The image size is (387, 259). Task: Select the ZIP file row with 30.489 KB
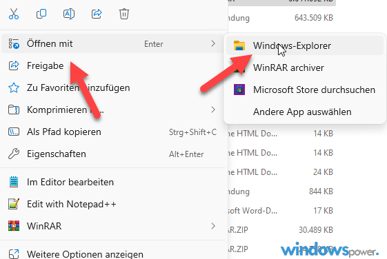pyautogui.click(x=281, y=229)
